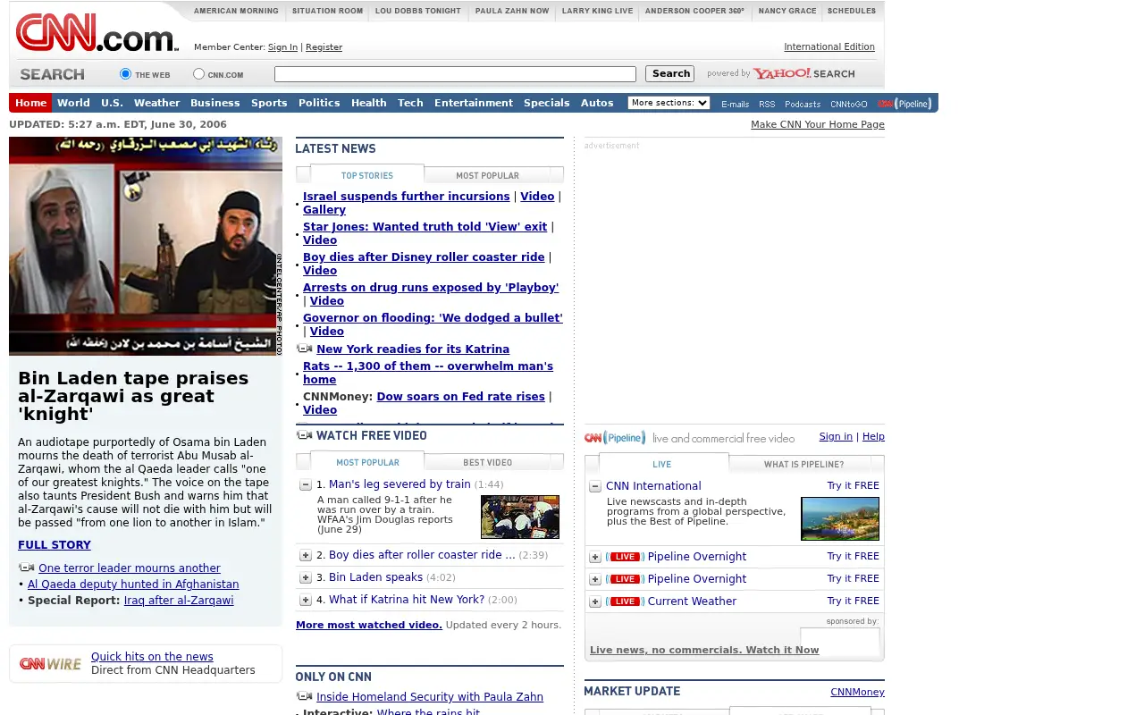The image size is (1144, 715).
Task: Switch to the Most Popular news tab
Action: [487, 175]
